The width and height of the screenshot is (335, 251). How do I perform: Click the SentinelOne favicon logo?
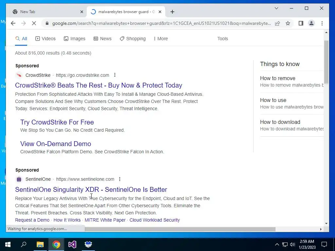19,179
